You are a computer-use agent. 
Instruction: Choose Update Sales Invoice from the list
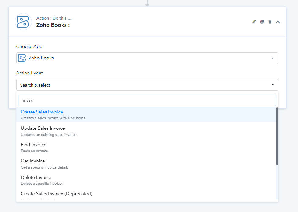146,131
